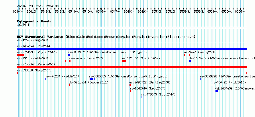Click the DGV Structural Variants track title

106,37
